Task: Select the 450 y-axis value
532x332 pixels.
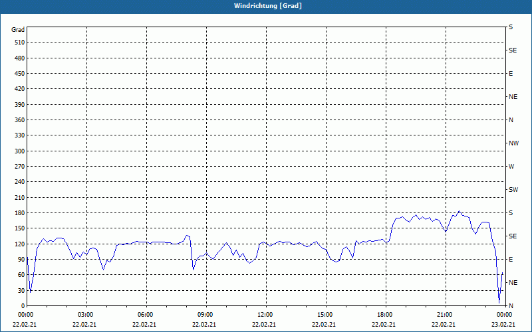Action: [20, 74]
